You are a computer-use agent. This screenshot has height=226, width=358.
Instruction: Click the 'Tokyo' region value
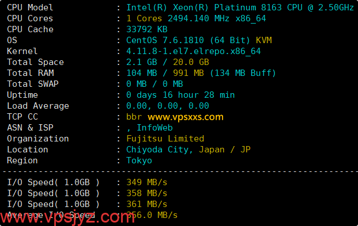[x=139, y=160]
